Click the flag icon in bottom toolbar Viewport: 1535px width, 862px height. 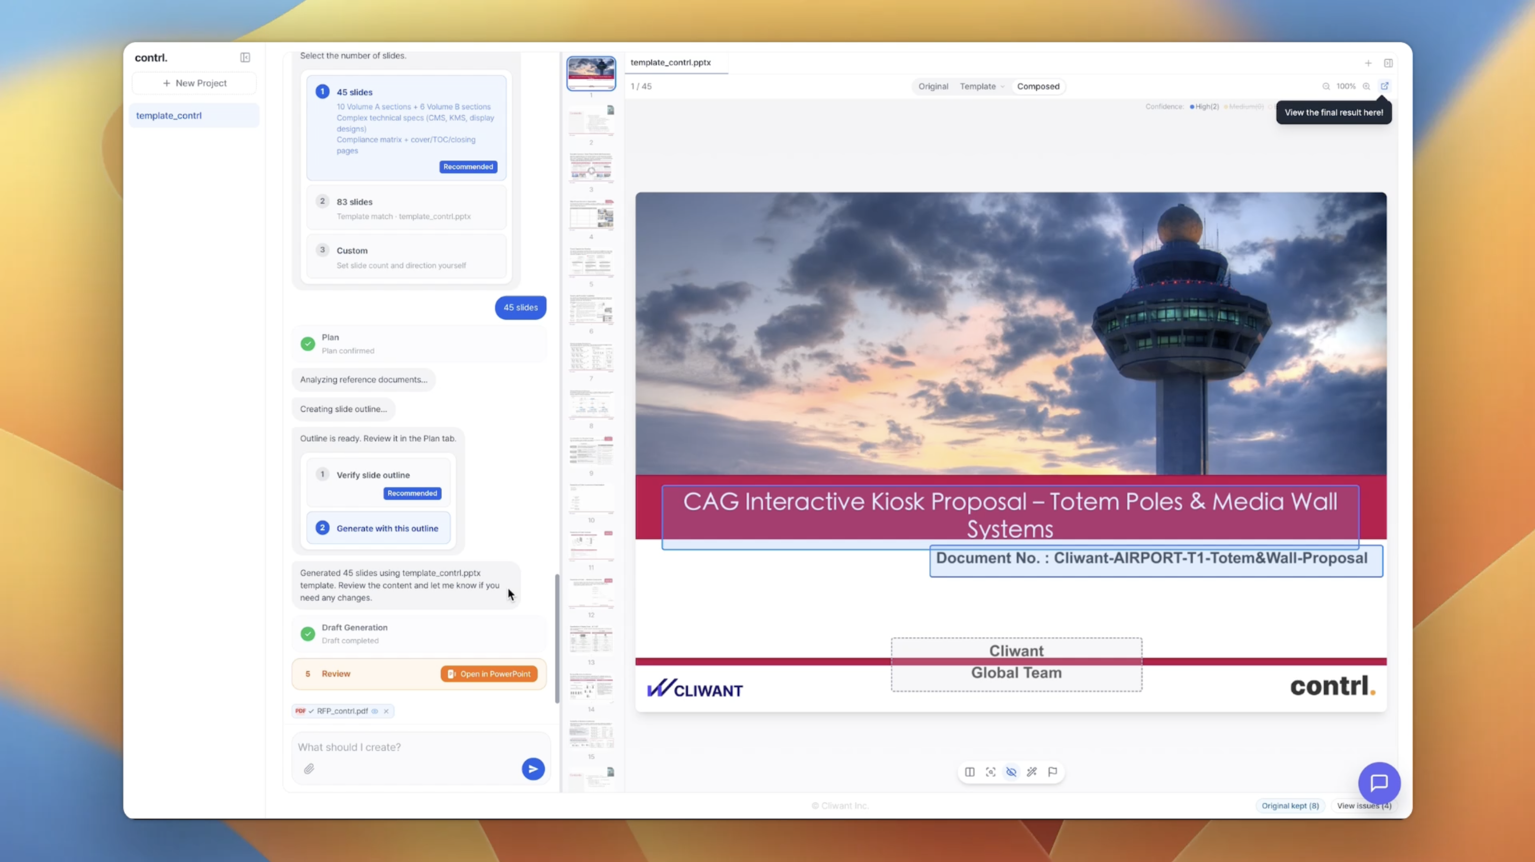point(1053,772)
